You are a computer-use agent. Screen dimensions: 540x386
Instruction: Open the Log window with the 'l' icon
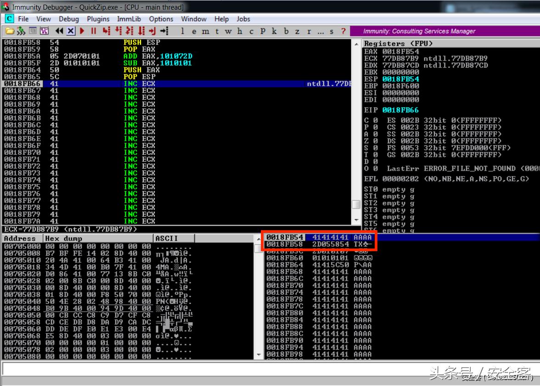[x=182, y=31]
